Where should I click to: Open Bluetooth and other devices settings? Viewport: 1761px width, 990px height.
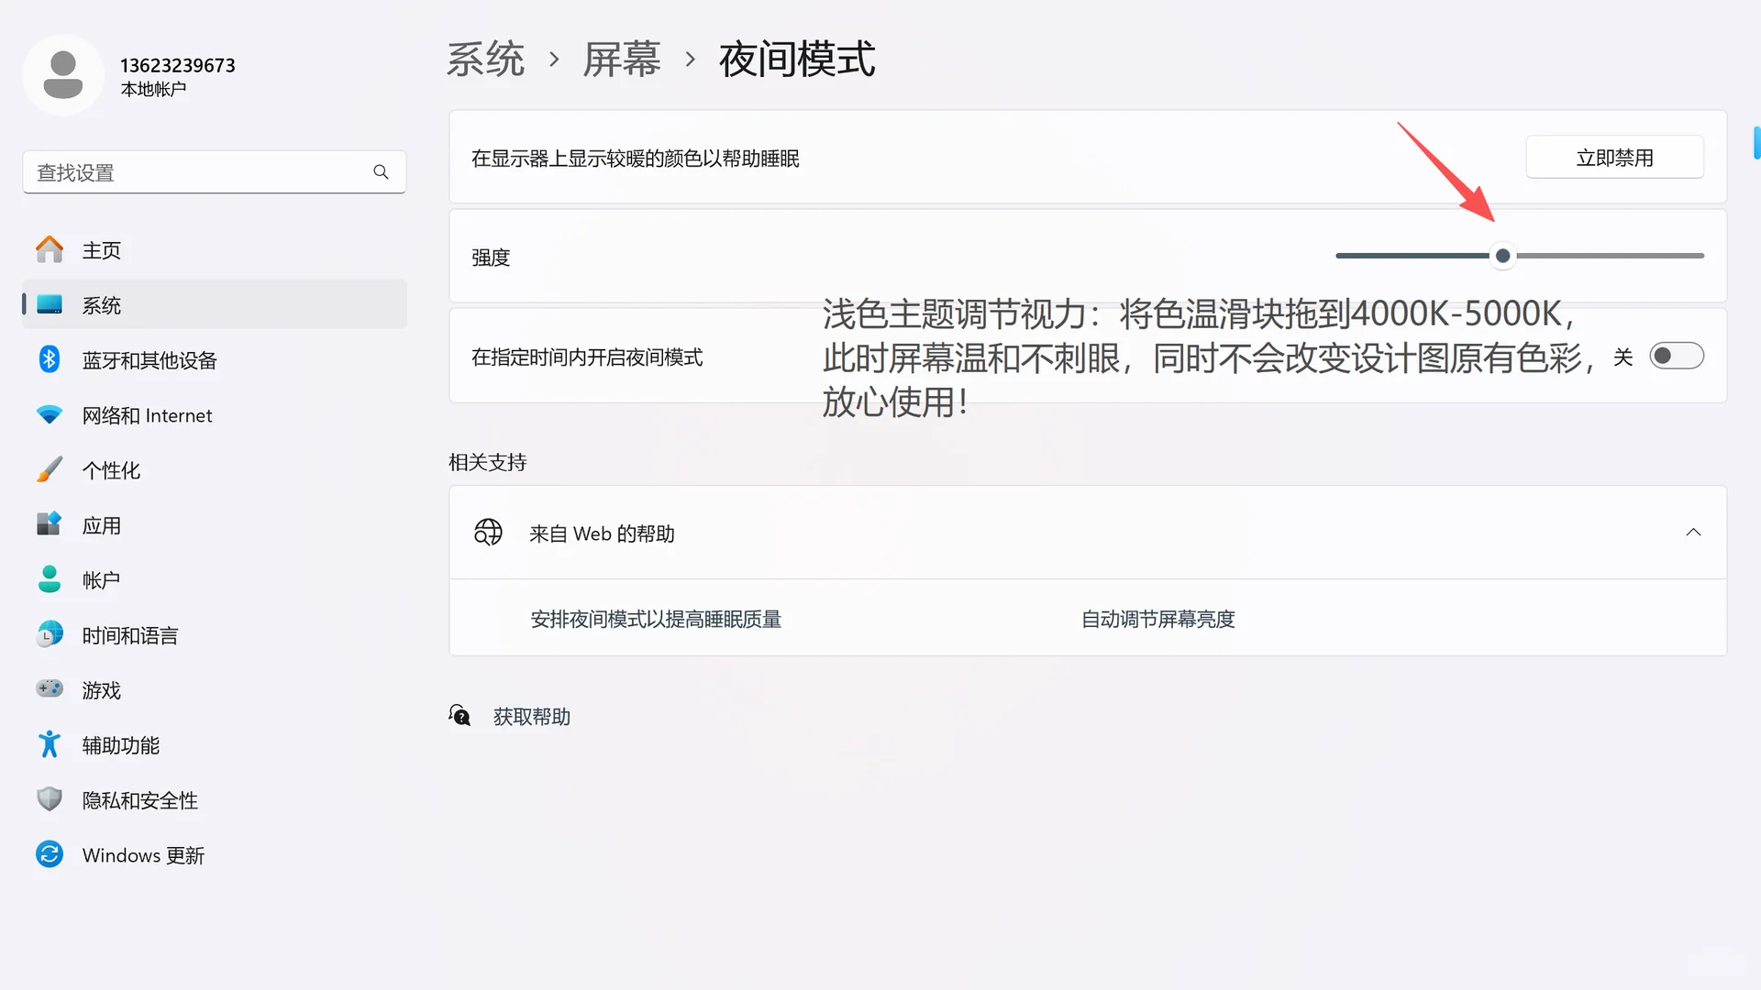pyautogui.click(x=150, y=359)
